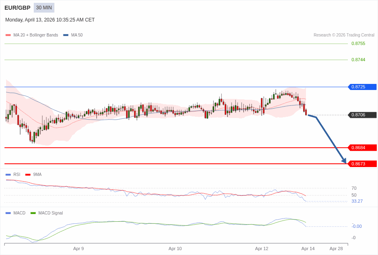The width and height of the screenshot is (378, 255).
Task: Select the blue 0.8725 pivot price tag
Action: [x=362, y=87]
